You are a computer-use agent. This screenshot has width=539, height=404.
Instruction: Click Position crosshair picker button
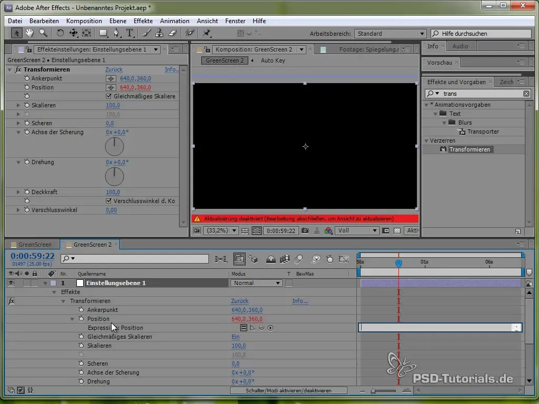(111, 87)
